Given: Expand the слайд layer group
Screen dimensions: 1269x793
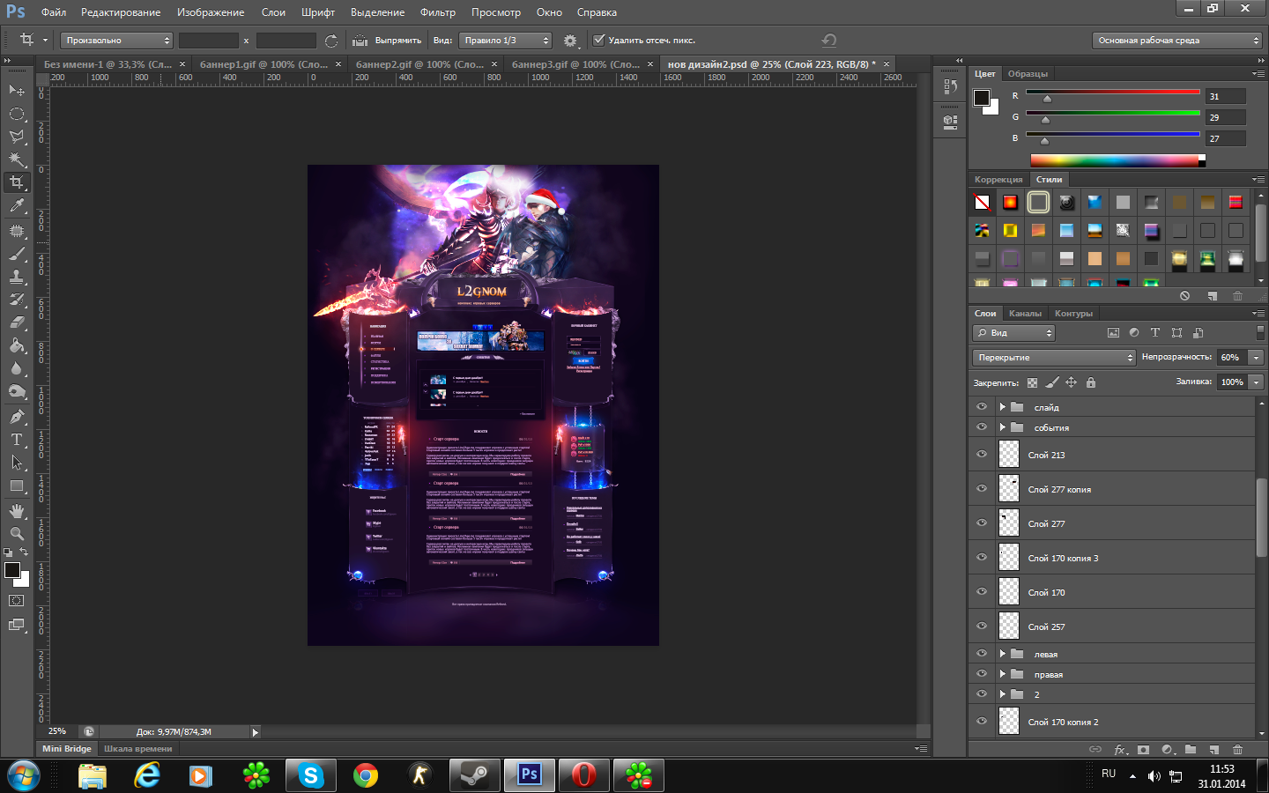Looking at the screenshot, I should point(1002,407).
